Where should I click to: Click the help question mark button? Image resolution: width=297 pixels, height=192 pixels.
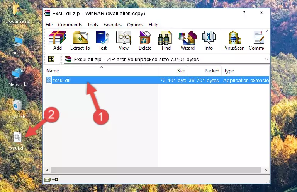[244, 13]
